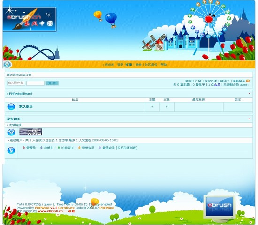The height and width of the screenshot is (225, 258).
Task: Click the ebrush.cn logo banner
Action: point(30,19)
